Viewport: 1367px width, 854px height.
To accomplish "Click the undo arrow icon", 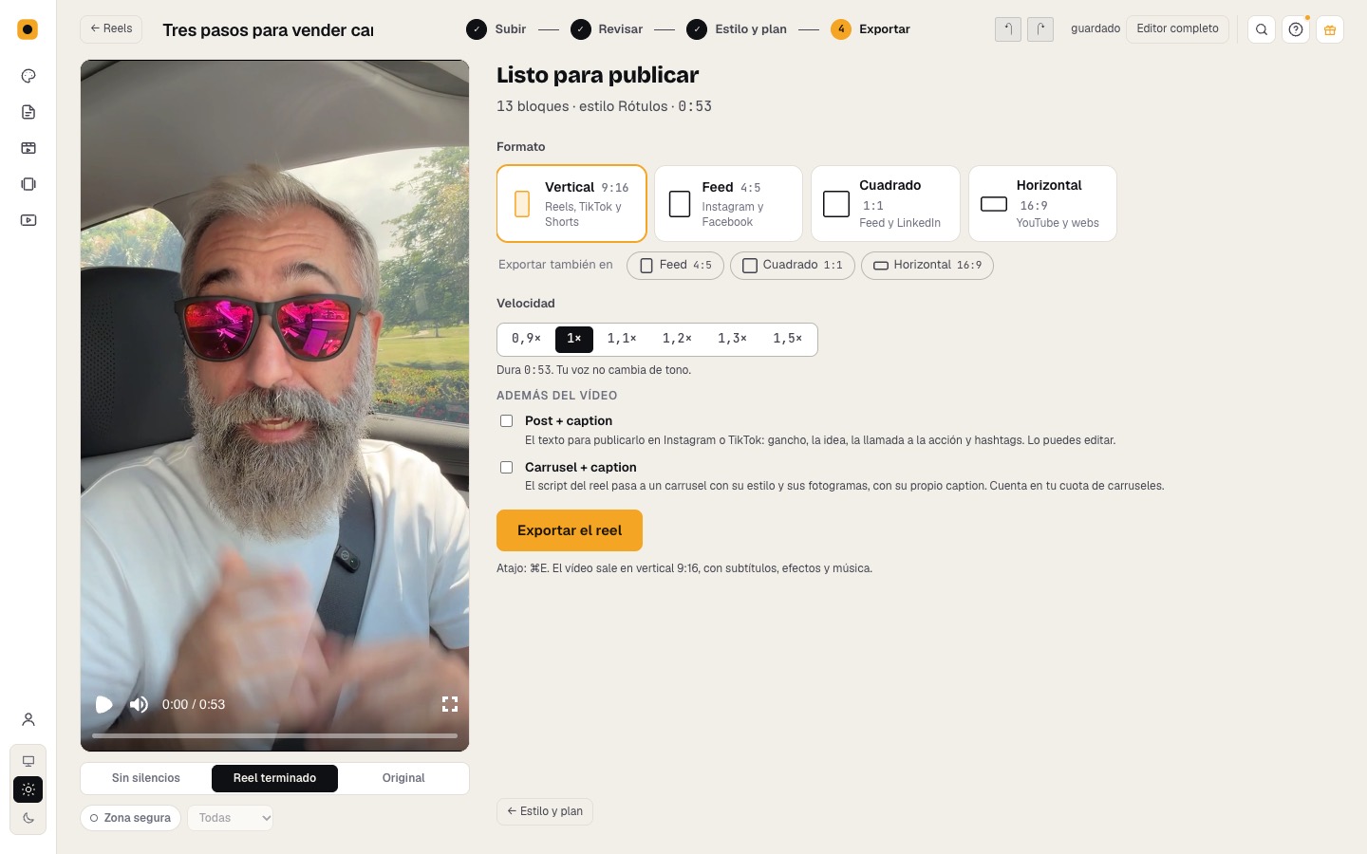I will [x=1008, y=29].
